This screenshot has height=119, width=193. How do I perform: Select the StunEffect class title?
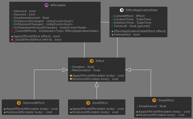(x=100, y=103)
